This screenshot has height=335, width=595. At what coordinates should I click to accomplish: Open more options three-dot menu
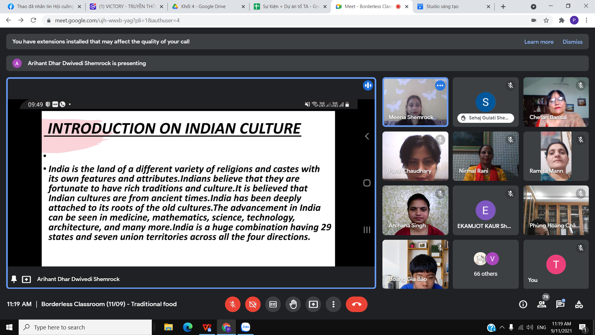tap(333, 304)
